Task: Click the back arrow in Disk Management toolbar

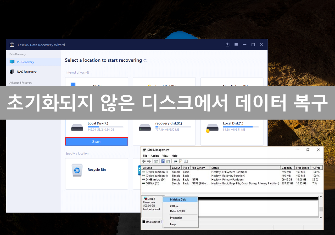Action: (x=144, y=161)
